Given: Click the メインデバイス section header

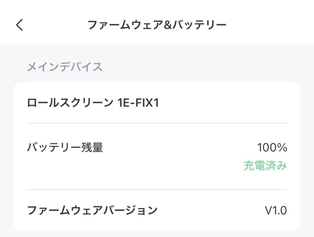Looking at the screenshot, I should [x=65, y=67].
